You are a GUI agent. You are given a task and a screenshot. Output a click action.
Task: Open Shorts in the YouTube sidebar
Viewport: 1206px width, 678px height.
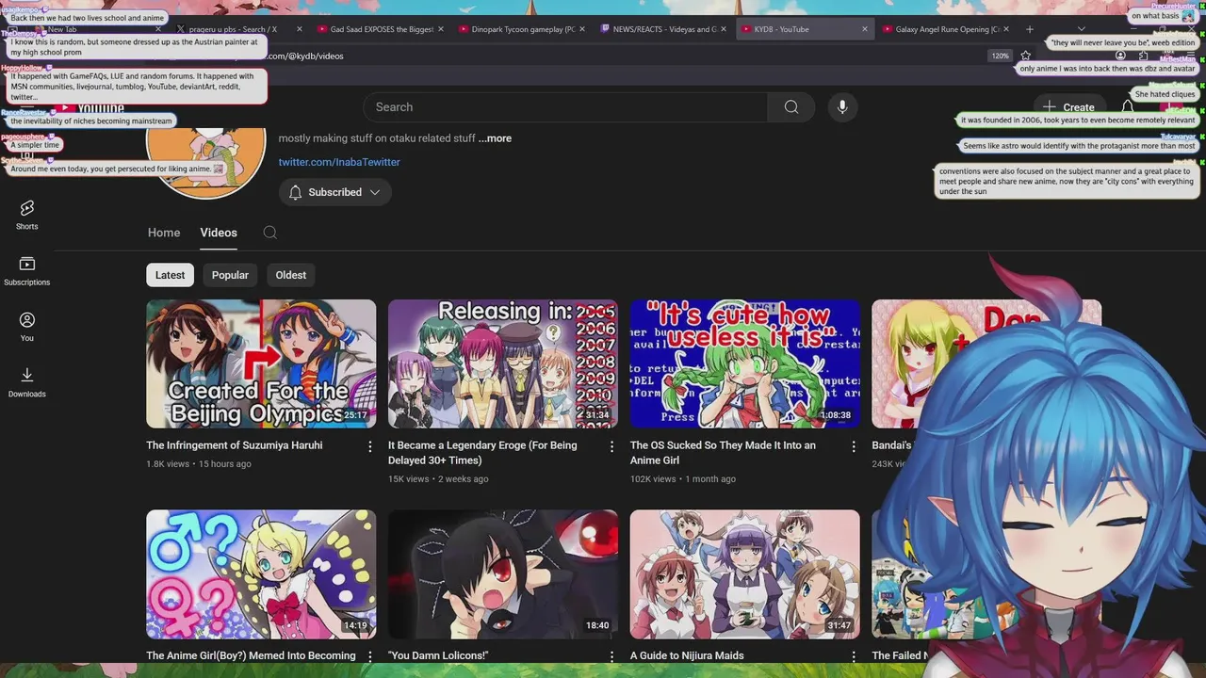pos(26,214)
